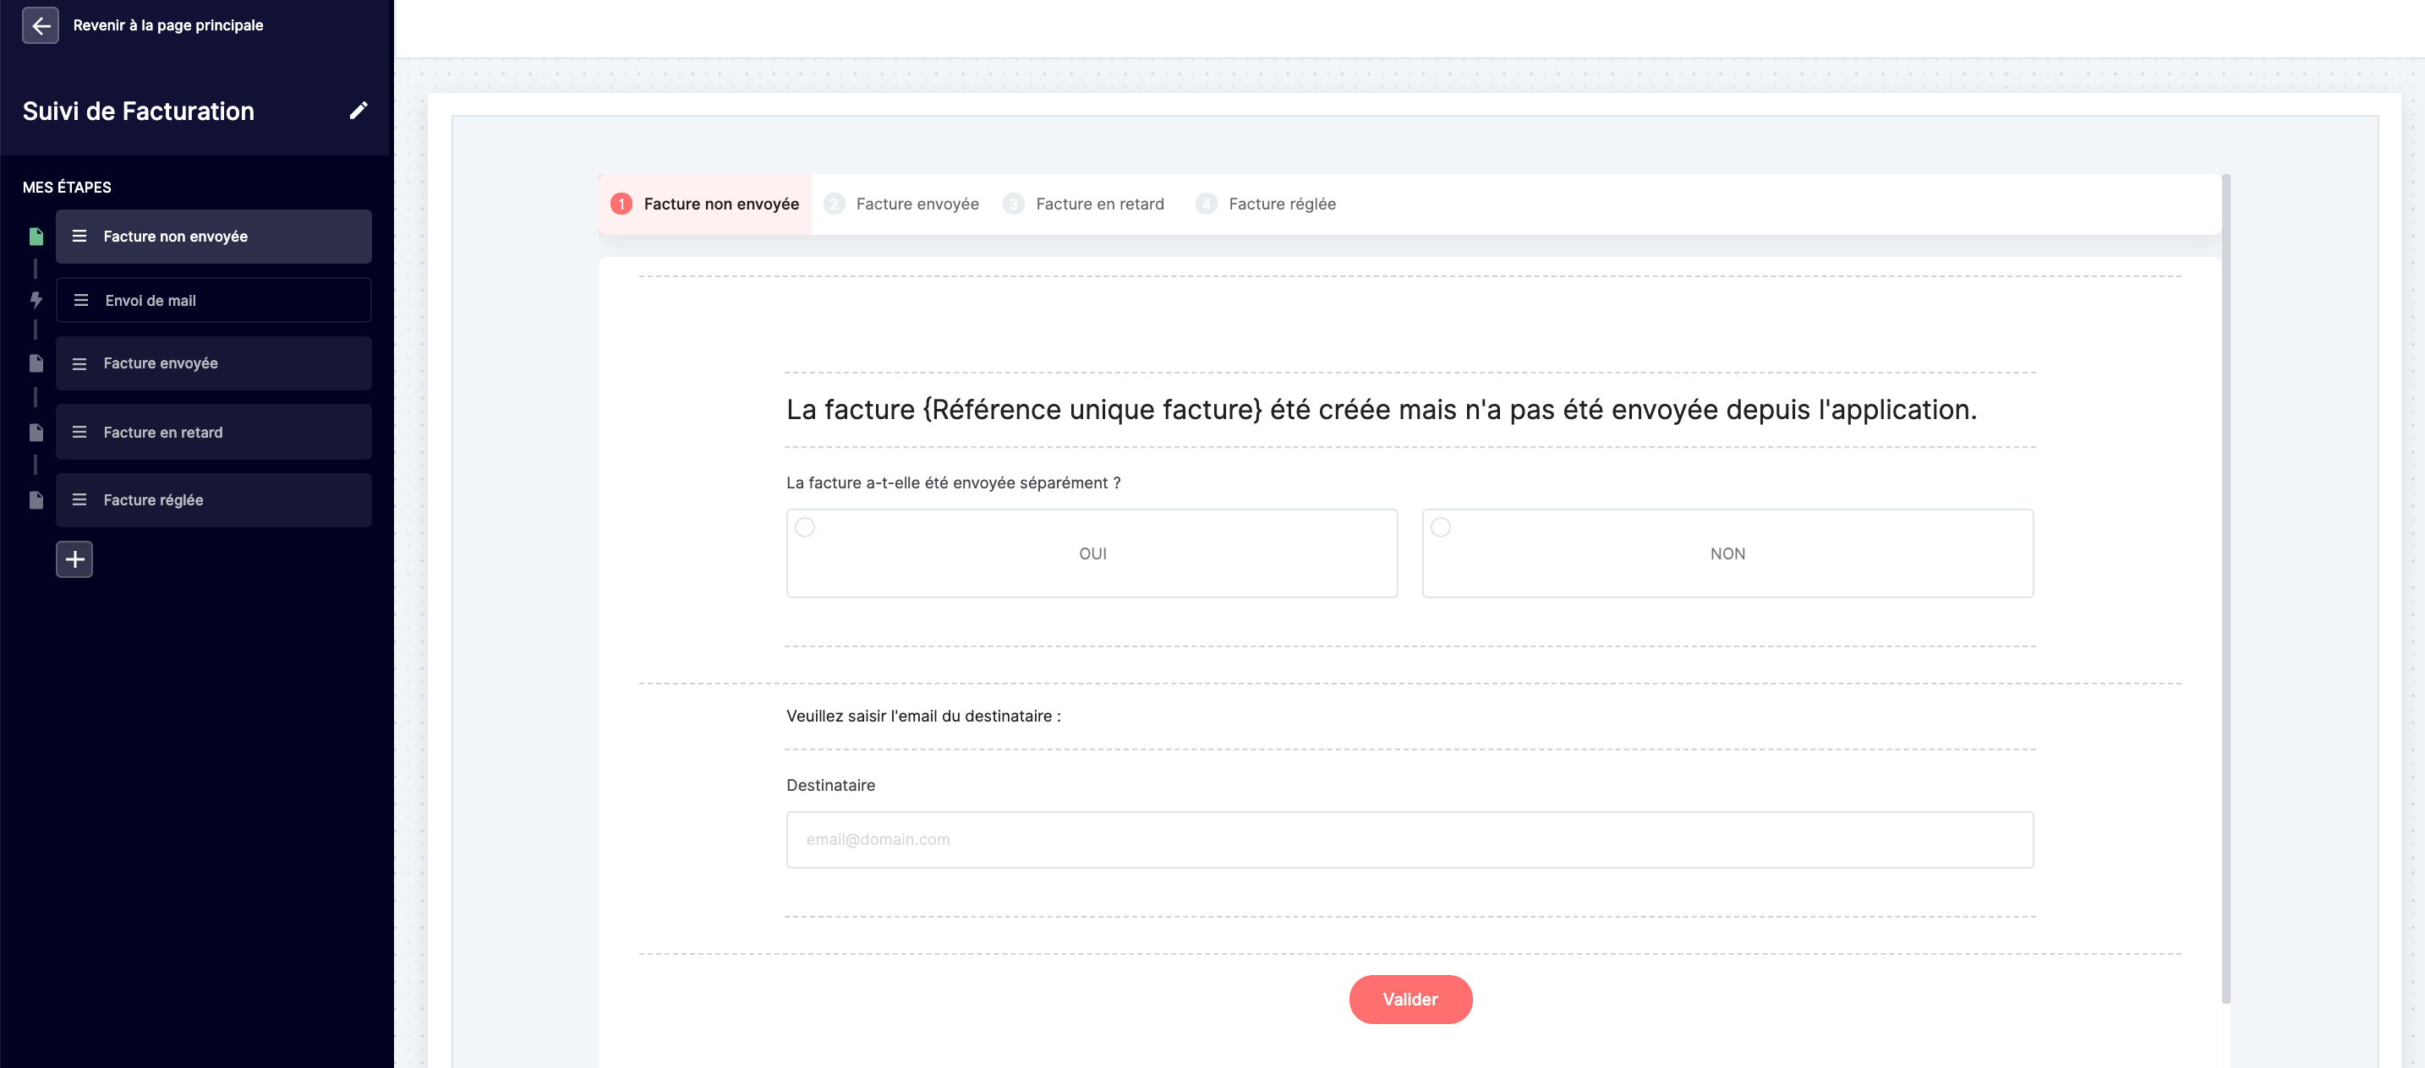
Task: Click green document icon beside 'Facture non envoyée'
Action: tap(36, 237)
